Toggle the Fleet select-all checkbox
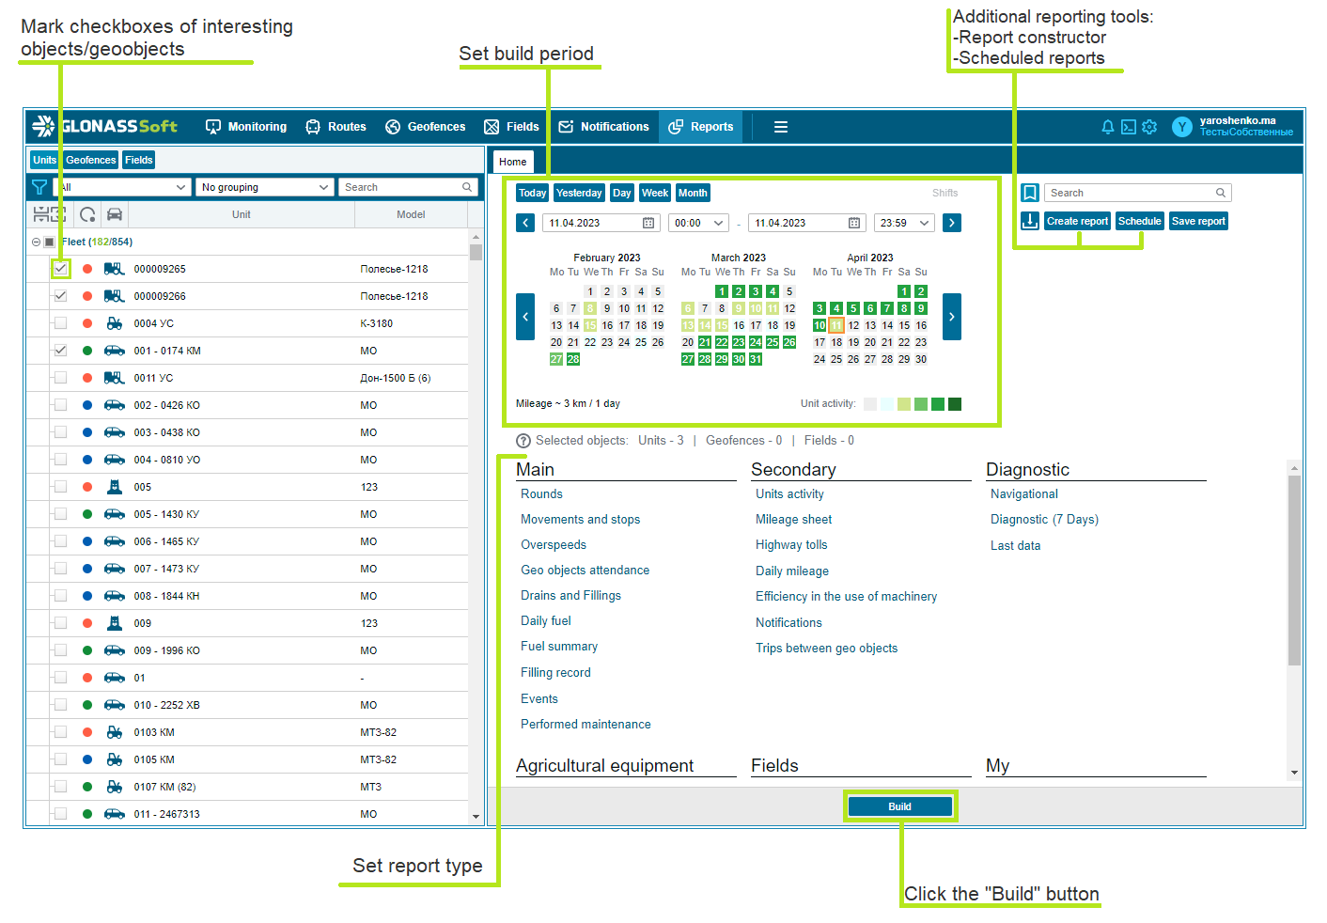Image resolution: width=1327 pixels, height=923 pixels. pyautogui.click(x=50, y=242)
